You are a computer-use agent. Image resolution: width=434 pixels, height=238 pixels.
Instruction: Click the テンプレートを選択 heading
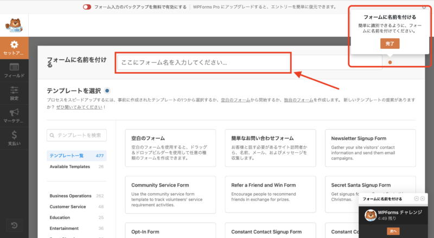pos(74,91)
